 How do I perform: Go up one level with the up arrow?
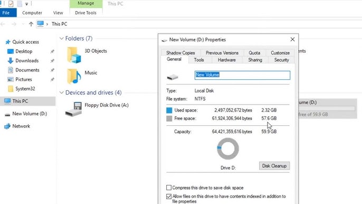pyautogui.click(x=31, y=24)
